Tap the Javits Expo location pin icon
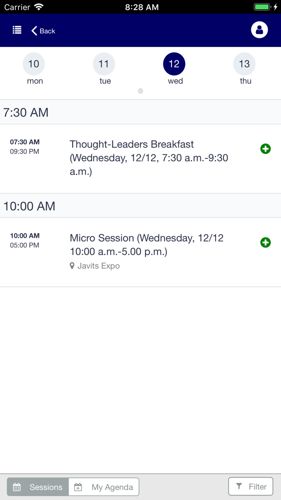 72,266
